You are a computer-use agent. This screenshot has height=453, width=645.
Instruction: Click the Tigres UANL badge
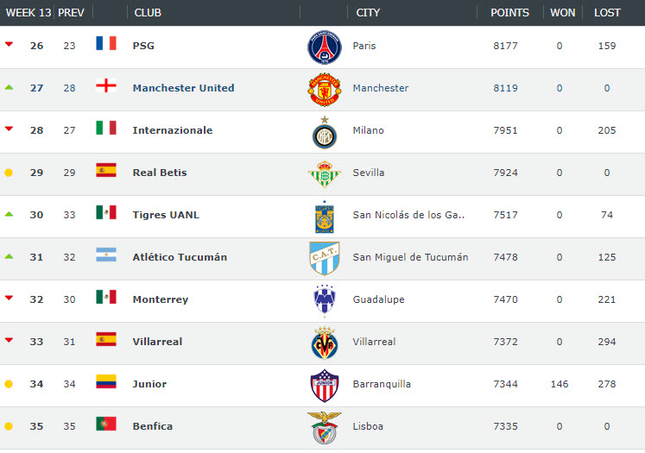(x=324, y=217)
